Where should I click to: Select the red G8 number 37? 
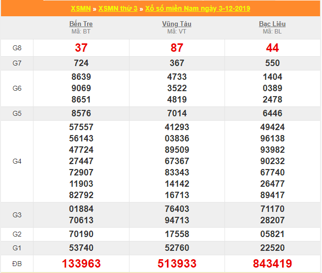81,48
